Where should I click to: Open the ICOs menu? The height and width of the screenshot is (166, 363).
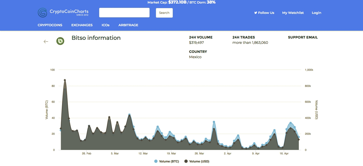(x=105, y=25)
